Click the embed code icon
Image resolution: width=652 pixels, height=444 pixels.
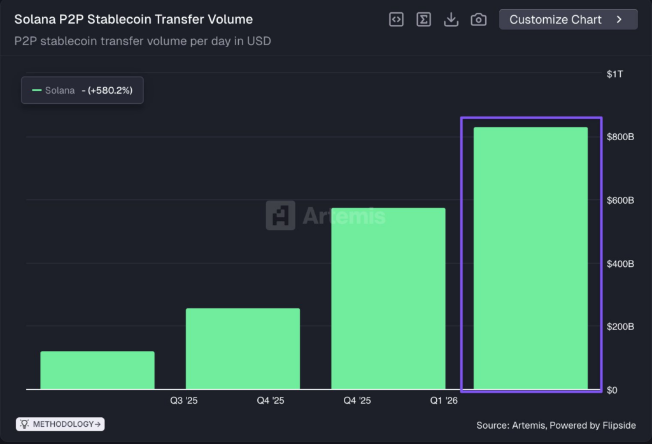396,20
